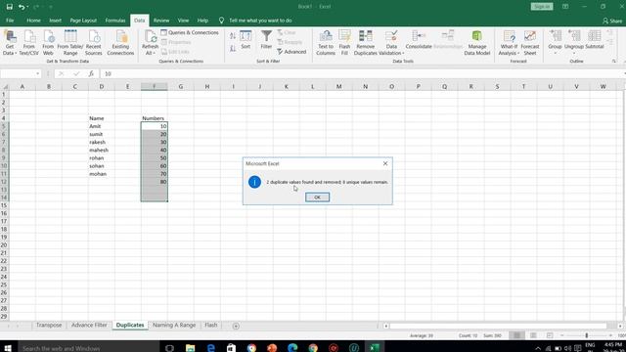Click the formula bar showing 10
The height and width of the screenshot is (352, 626).
tap(361, 74)
